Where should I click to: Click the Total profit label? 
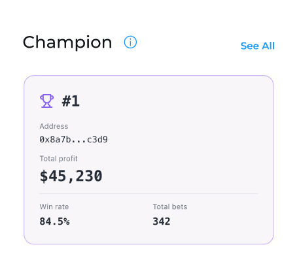58,159
